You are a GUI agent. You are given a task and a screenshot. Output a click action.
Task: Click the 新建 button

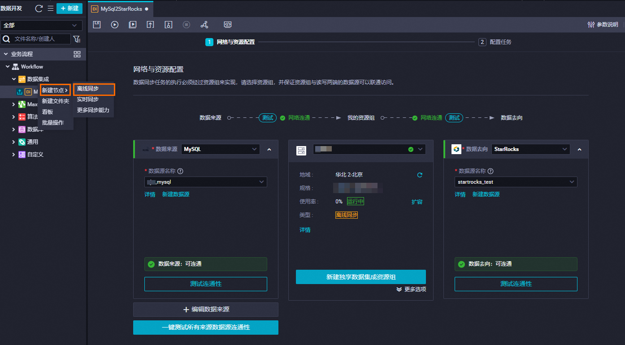click(69, 9)
